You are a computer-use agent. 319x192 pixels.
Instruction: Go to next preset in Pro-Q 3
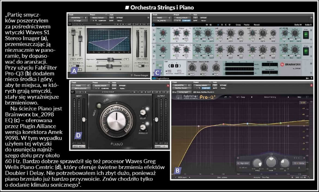(x=288, y=97)
